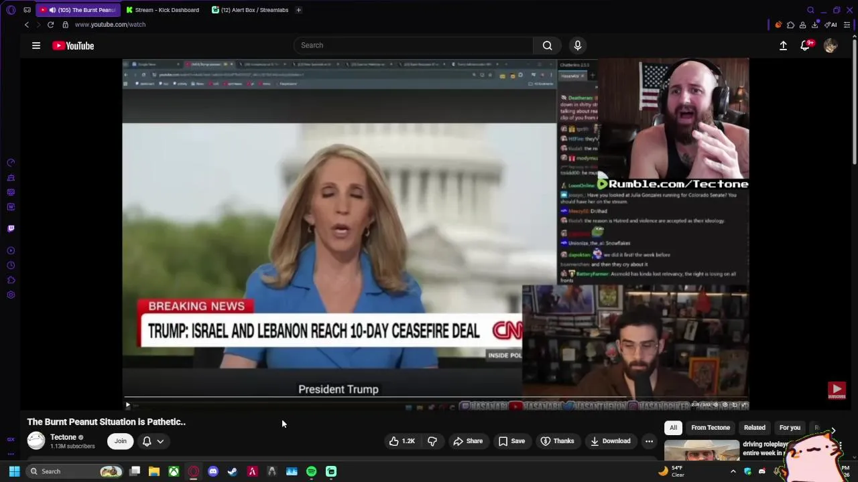Open a new tab with plus button
Image resolution: width=858 pixels, height=482 pixels.
tap(298, 10)
